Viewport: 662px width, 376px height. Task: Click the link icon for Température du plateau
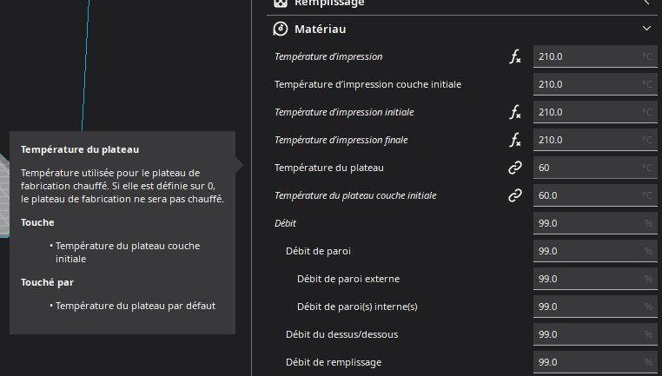pyautogui.click(x=515, y=168)
